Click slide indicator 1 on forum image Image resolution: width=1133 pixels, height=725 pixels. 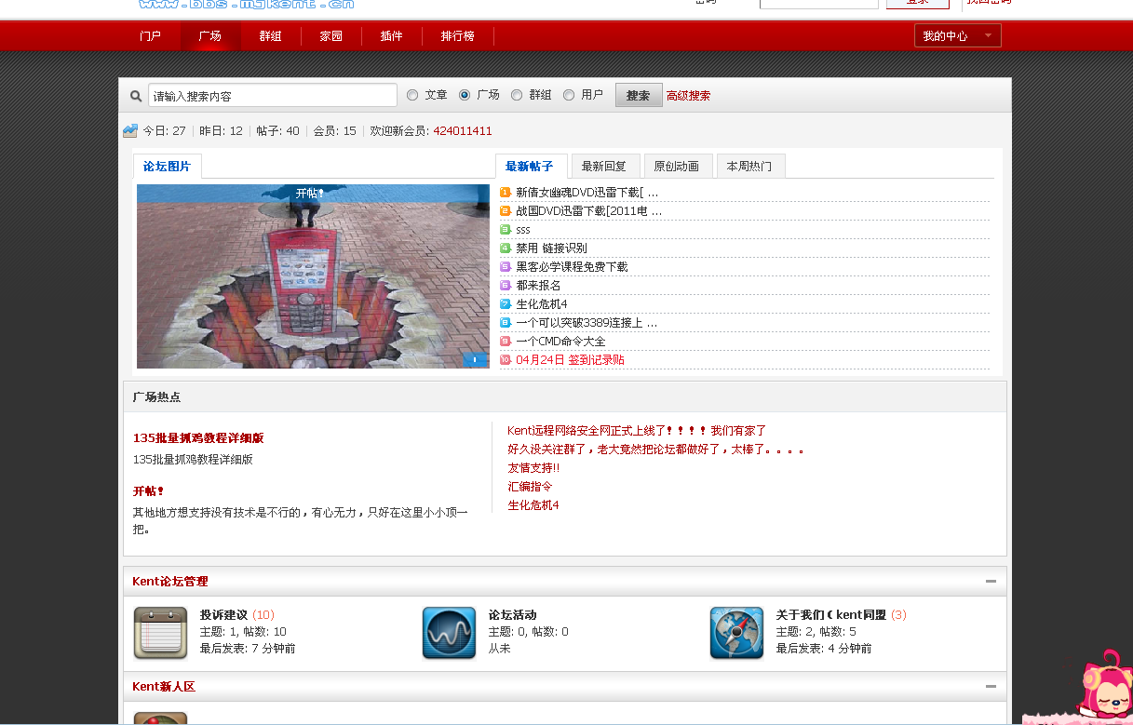coord(475,359)
